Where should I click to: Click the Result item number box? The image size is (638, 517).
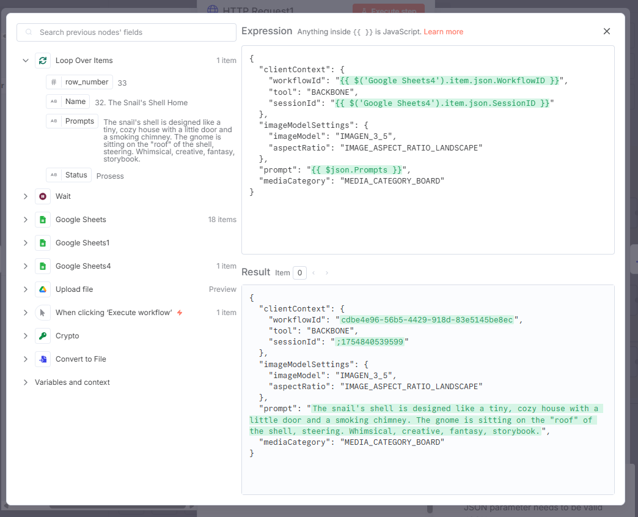[299, 273]
